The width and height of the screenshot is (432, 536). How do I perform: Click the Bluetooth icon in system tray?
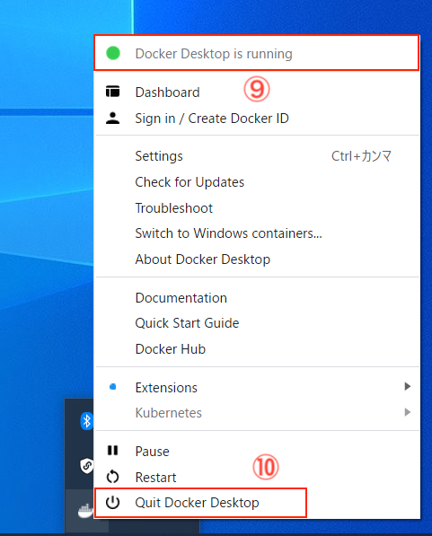point(87,421)
